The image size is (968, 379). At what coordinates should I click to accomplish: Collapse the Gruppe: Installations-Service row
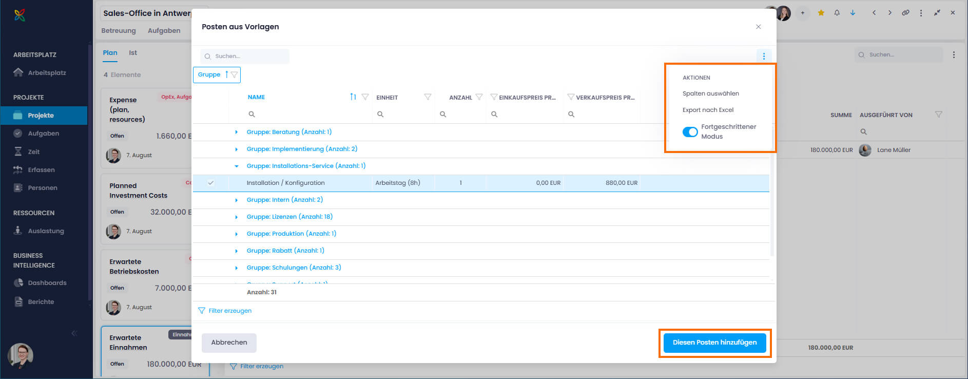tap(236, 166)
